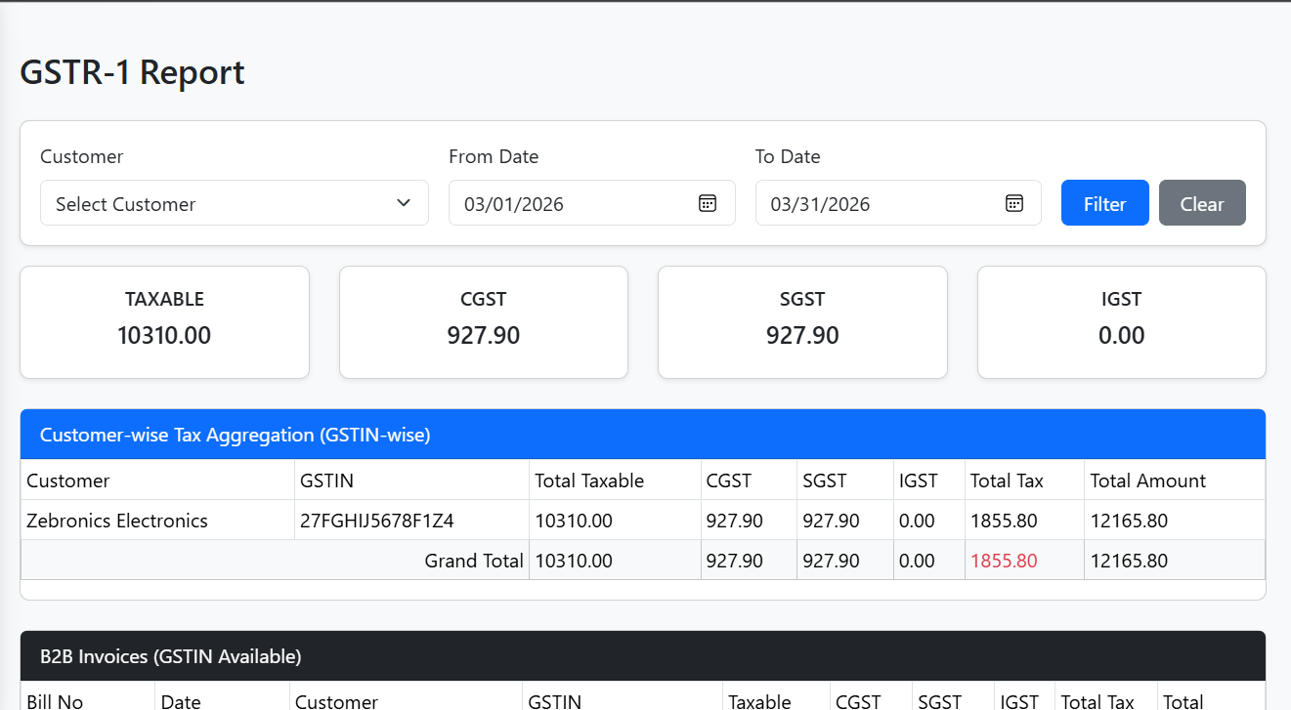Click the Clear button
This screenshot has width=1291, height=710.
pyautogui.click(x=1202, y=203)
